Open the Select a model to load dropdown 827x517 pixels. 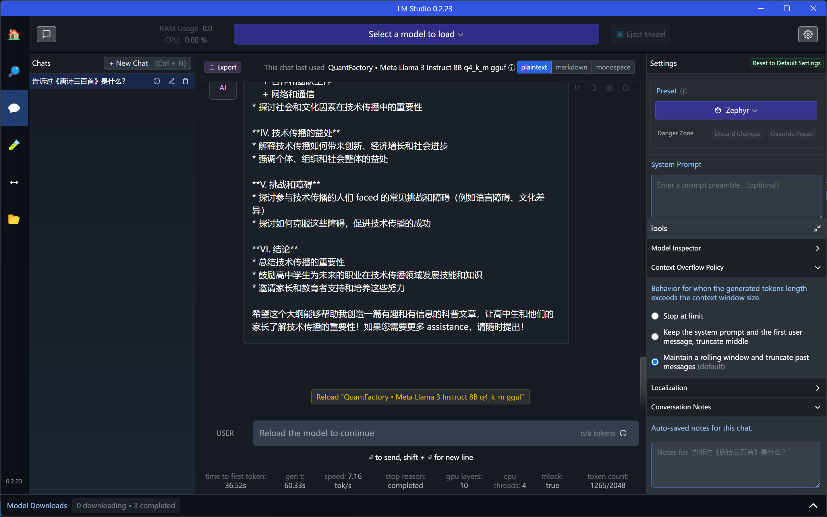[x=416, y=34]
